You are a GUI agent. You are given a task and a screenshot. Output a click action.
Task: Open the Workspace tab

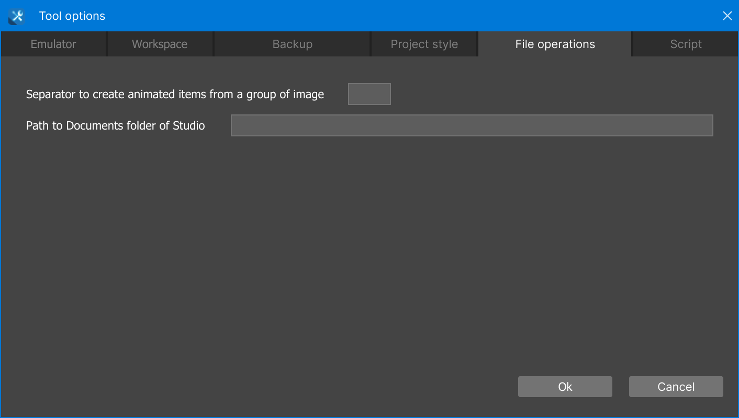point(160,44)
